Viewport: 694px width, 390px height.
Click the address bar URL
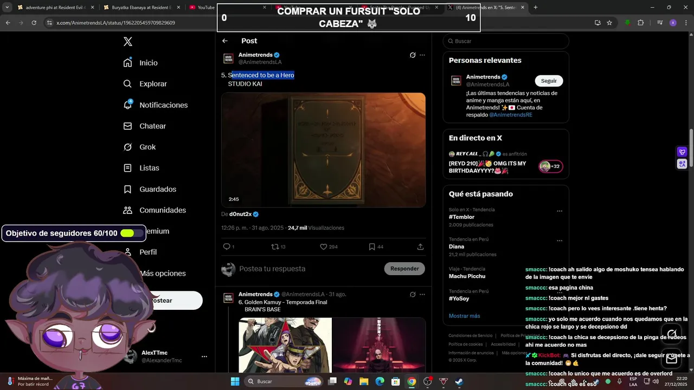(115, 23)
